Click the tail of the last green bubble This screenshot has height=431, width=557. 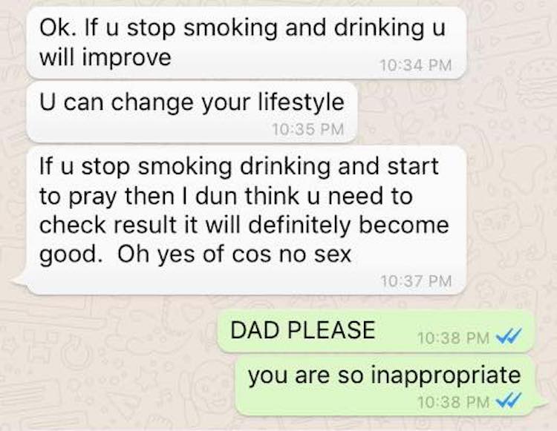tap(540, 403)
